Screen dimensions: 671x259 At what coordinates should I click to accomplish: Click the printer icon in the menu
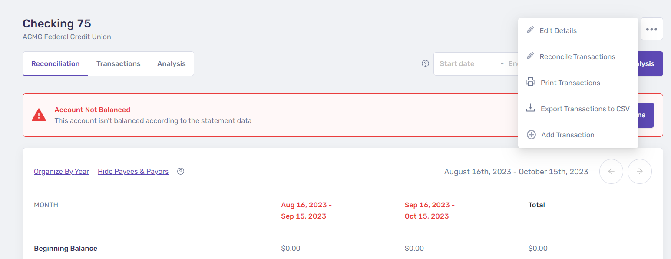[530, 82]
